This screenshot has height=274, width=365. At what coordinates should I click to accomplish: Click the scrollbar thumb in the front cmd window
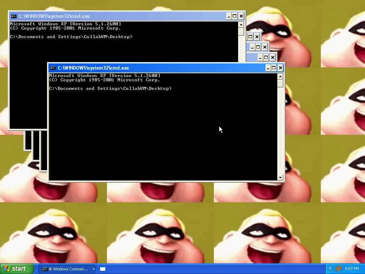[280, 83]
